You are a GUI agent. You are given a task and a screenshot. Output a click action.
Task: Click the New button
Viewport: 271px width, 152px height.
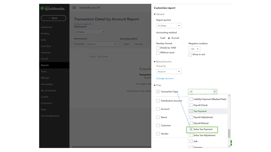click(53, 18)
